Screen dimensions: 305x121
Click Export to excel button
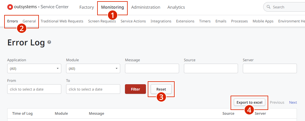point(250,102)
